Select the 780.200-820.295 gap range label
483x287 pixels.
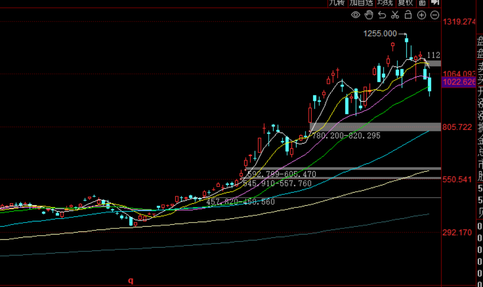click(346, 136)
